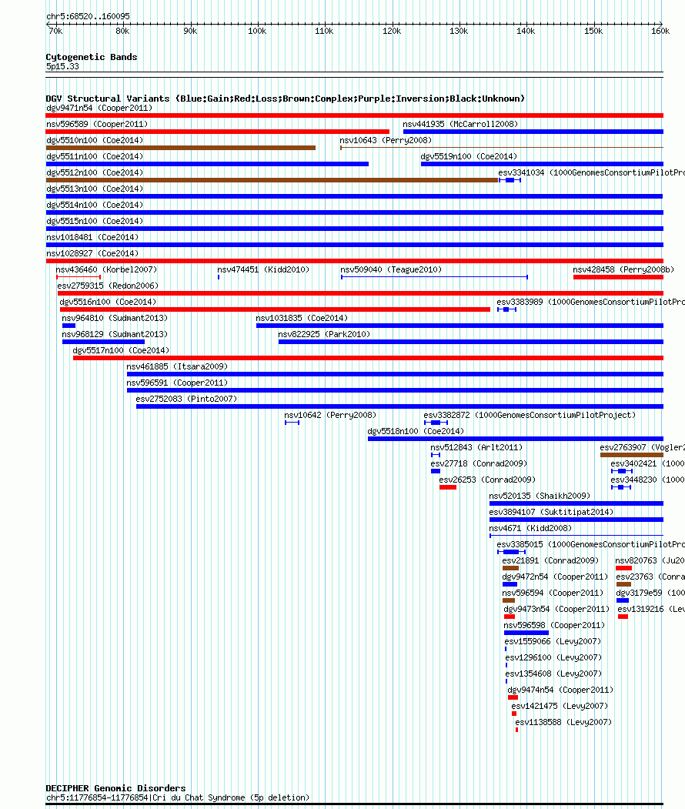Image resolution: width=685 pixels, height=809 pixels.
Task: Select the nsv596589 (Cooper2011) red loss bar
Action: pos(218,132)
